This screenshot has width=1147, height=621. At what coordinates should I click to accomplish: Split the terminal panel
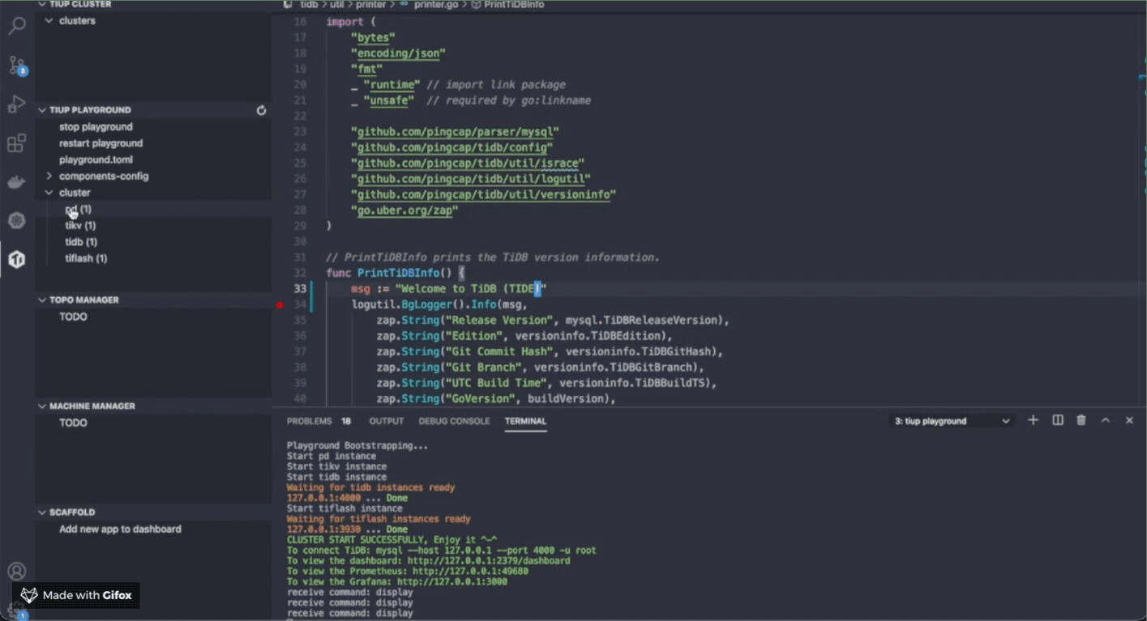tap(1057, 420)
